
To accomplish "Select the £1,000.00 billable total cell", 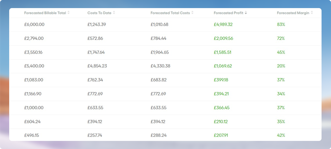I will pos(34,108).
